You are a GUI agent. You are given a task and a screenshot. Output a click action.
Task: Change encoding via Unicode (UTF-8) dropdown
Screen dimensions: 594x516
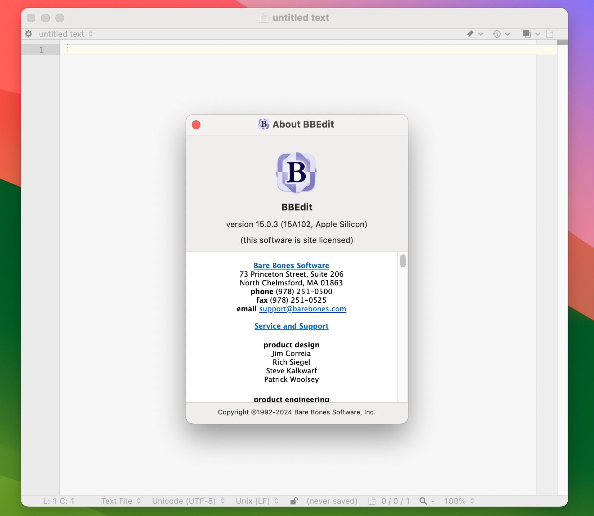[x=188, y=501]
